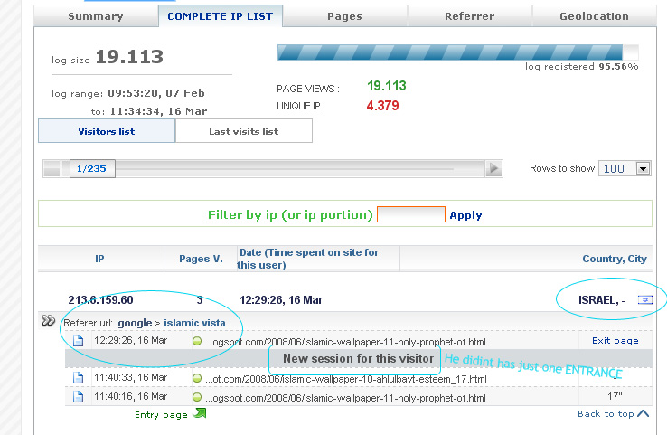Switch to Last visits list
Viewport: 667px width, 435px height.
(244, 131)
